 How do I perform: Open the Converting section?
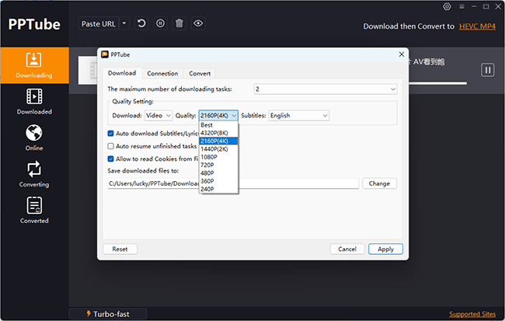(x=33, y=174)
